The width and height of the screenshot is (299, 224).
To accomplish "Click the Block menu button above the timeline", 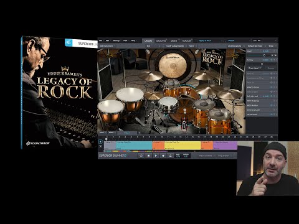I will pos(112,133).
